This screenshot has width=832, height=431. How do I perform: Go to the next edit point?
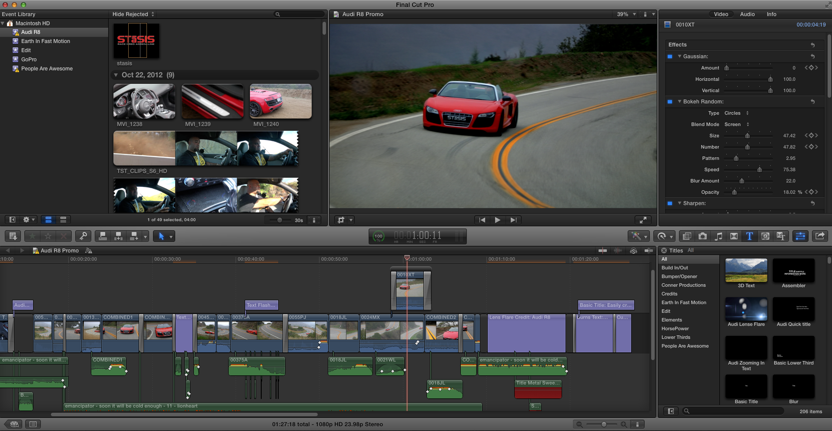tap(513, 220)
